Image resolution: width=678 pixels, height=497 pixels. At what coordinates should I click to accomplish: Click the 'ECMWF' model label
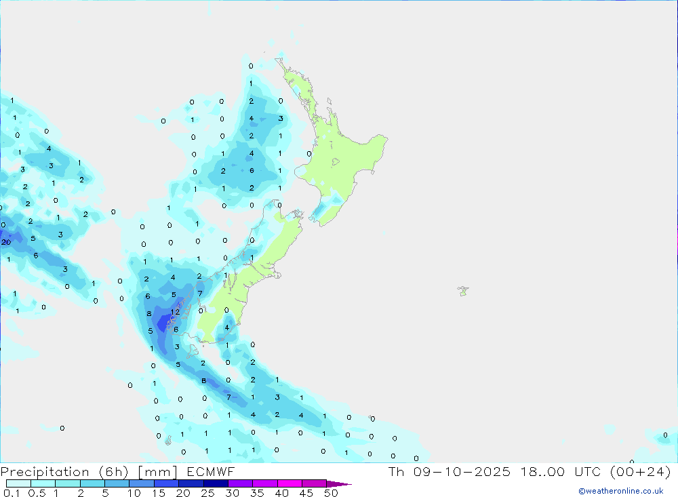pyautogui.click(x=211, y=471)
